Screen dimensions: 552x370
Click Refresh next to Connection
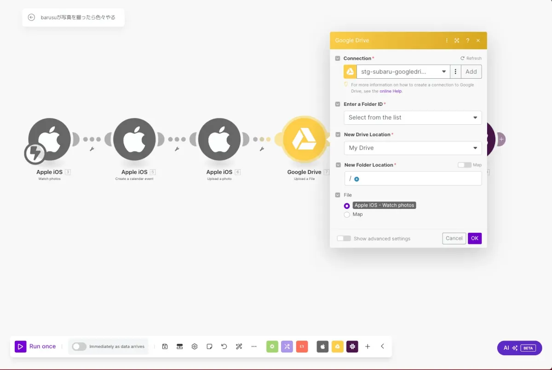(471, 58)
